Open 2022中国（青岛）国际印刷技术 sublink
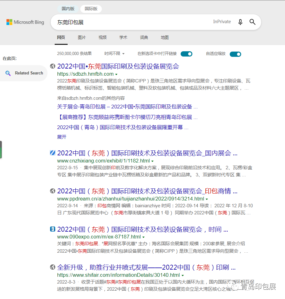Viewport: 285px width, 299px height. [x=123, y=127]
